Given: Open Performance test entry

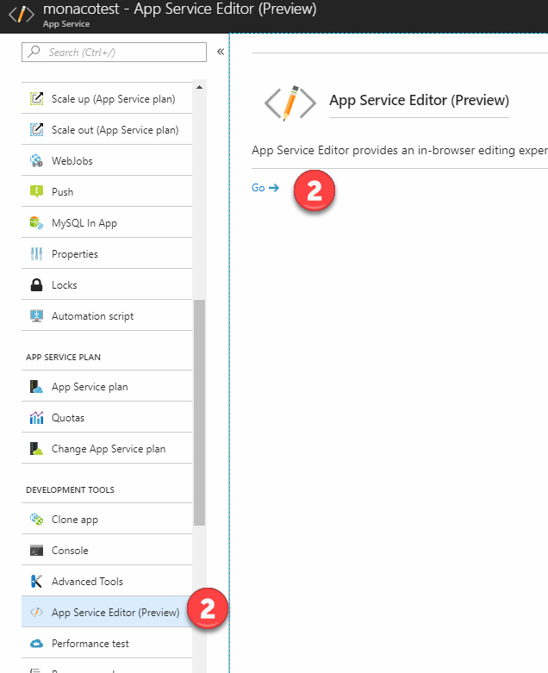Looking at the screenshot, I should click(107, 644).
